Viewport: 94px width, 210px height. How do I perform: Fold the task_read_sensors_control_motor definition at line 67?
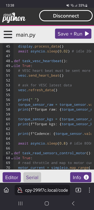[x=12, y=154]
